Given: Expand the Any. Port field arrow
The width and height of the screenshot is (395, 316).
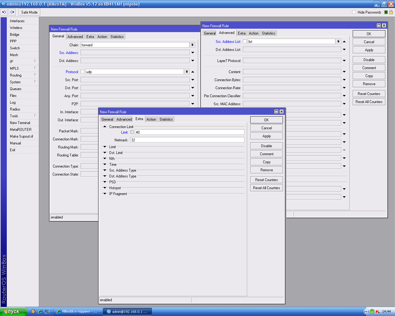Looking at the screenshot, I should 193,96.
